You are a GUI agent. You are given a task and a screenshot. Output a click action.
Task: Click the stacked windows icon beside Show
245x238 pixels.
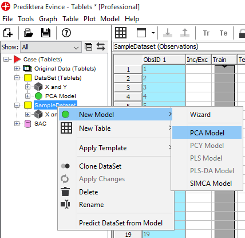point(89,47)
